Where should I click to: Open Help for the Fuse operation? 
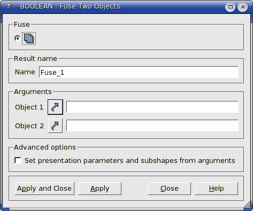pos(217,189)
